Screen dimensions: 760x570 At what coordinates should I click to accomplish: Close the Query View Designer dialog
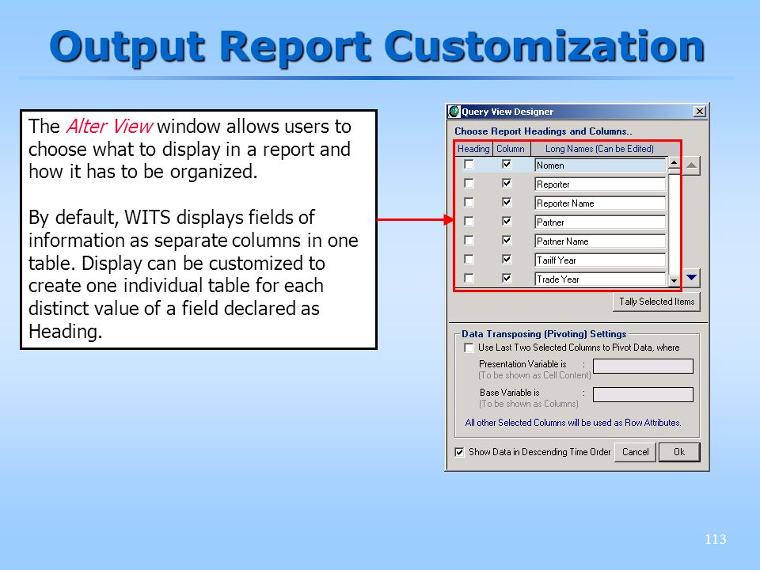click(699, 112)
